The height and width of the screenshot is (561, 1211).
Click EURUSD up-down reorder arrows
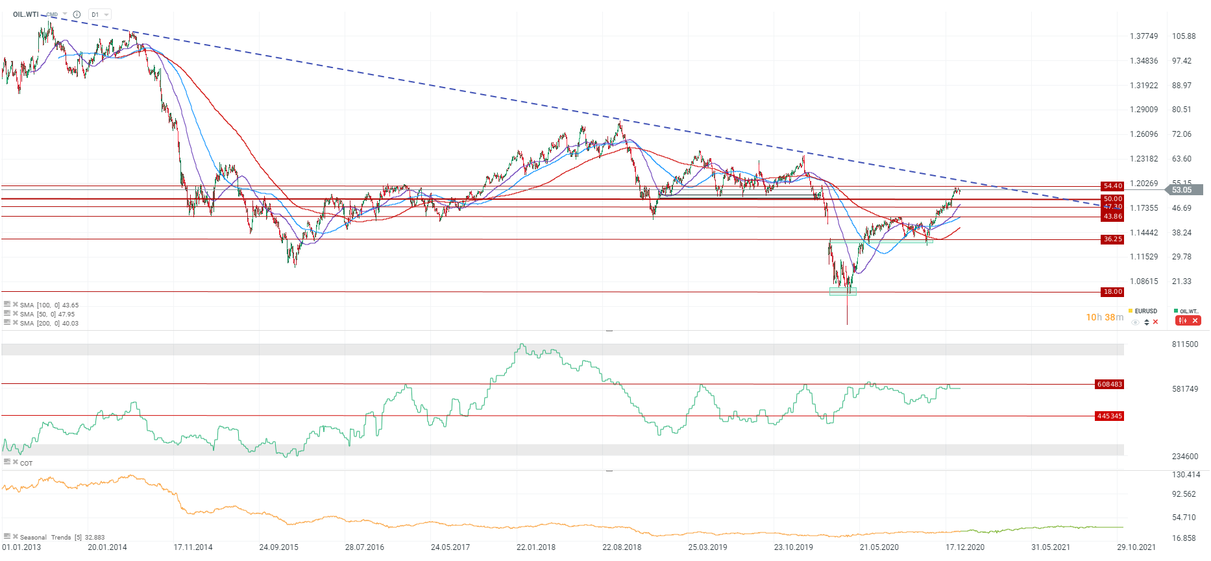click(x=1146, y=322)
